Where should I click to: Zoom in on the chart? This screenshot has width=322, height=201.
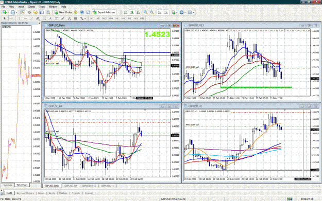click(x=145, y=12)
